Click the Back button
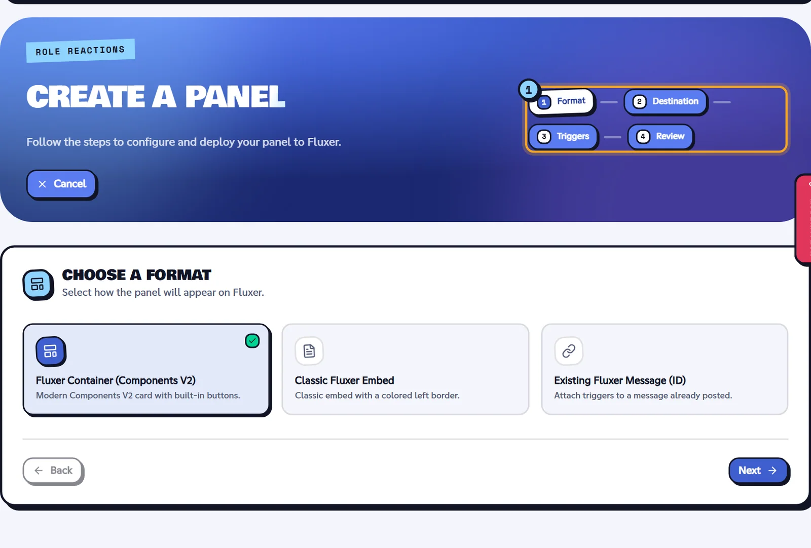Image resolution: width=811 pixels, height=548 pixels. 53,471
